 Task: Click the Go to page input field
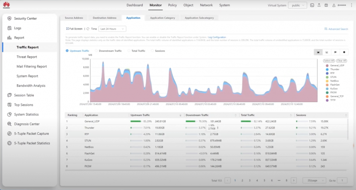coord(342,180)
